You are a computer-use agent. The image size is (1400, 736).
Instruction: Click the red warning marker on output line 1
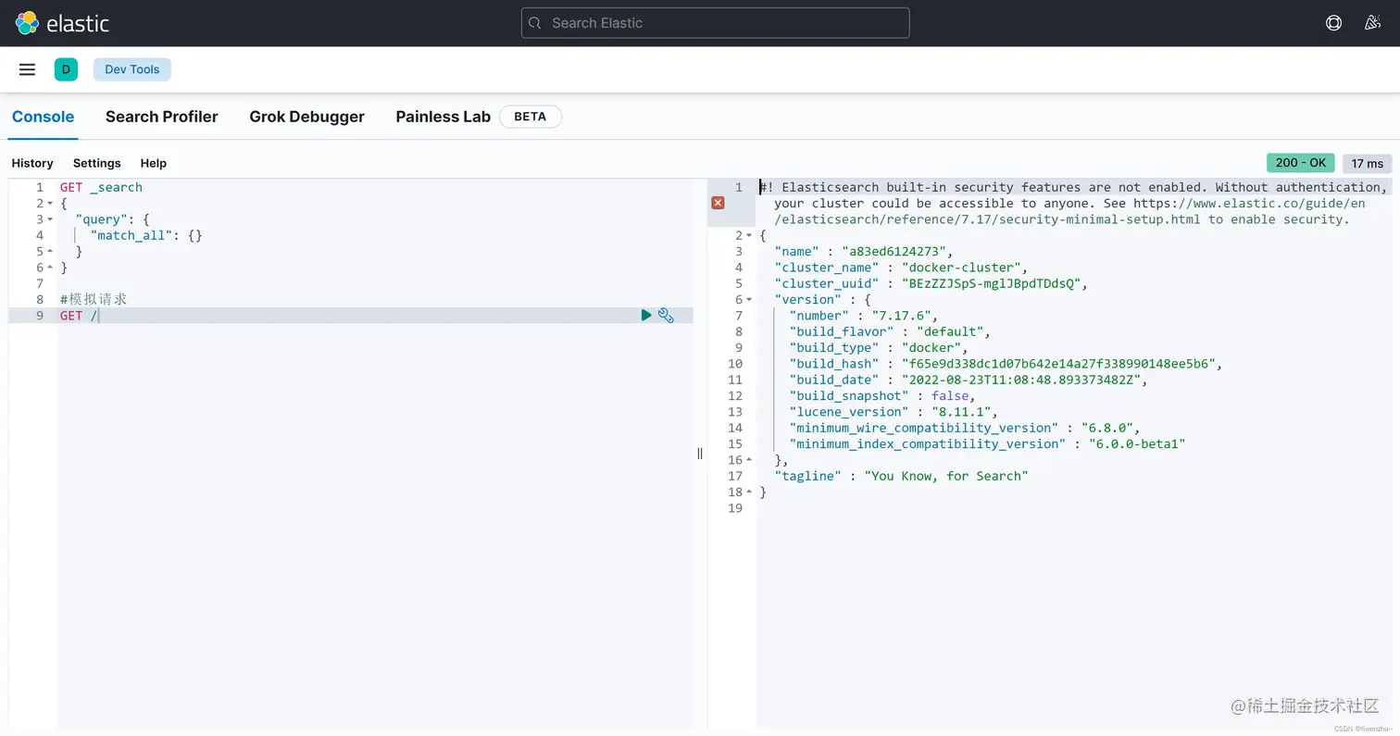(x=718, y=203)
